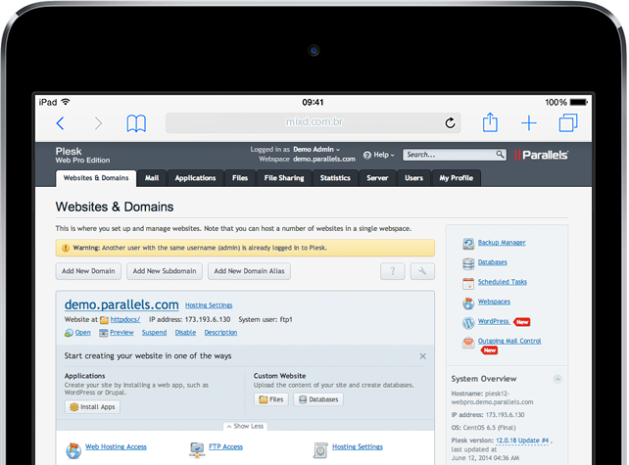The width and height of the screenshot is (629, 465).
Task: Open the WordPress link
Action: 494,321
